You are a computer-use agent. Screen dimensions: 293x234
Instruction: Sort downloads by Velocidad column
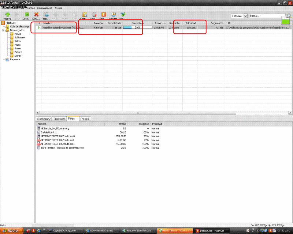click(x=190, y=23)
